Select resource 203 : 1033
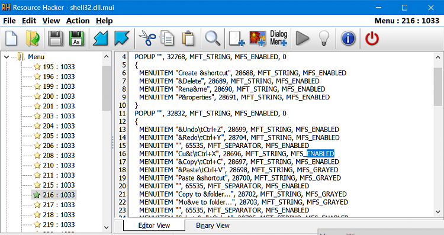 (x=59, y=116)
